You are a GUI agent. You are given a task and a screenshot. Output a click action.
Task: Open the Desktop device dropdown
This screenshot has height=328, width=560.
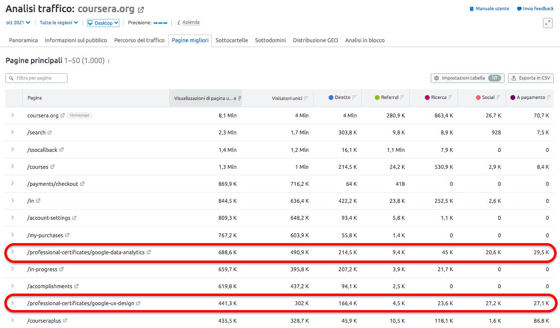(103, 23)
